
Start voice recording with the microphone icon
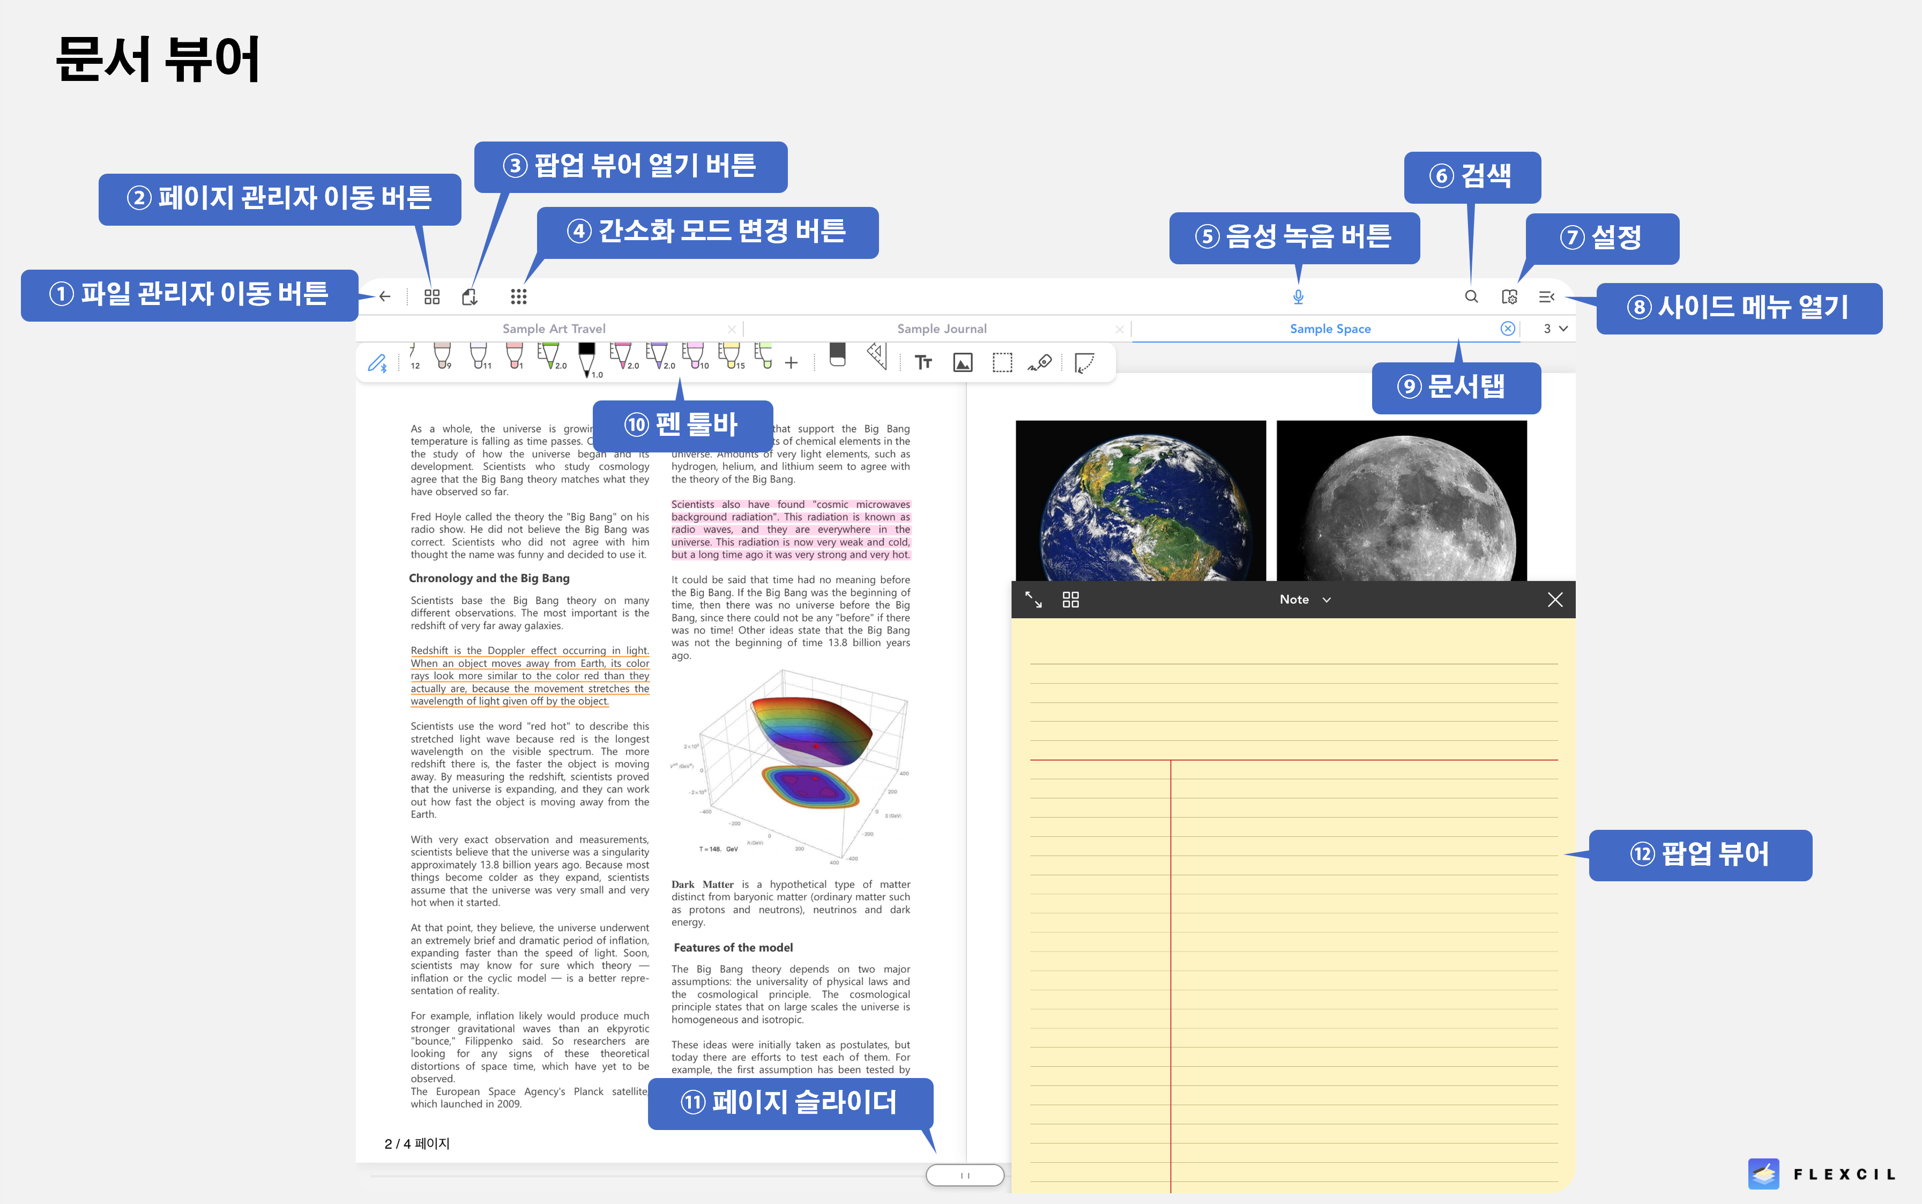click(x=1299, y=296)
